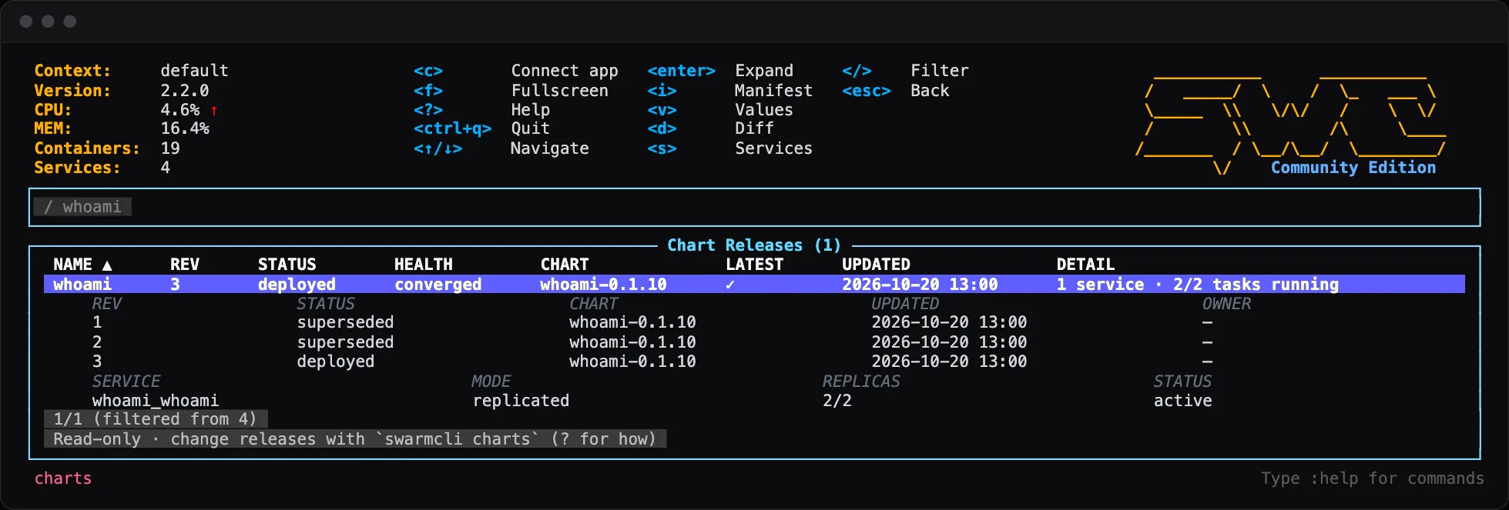Click the charts breadcrumb label

pyautogui.click(x=63, y=478)
